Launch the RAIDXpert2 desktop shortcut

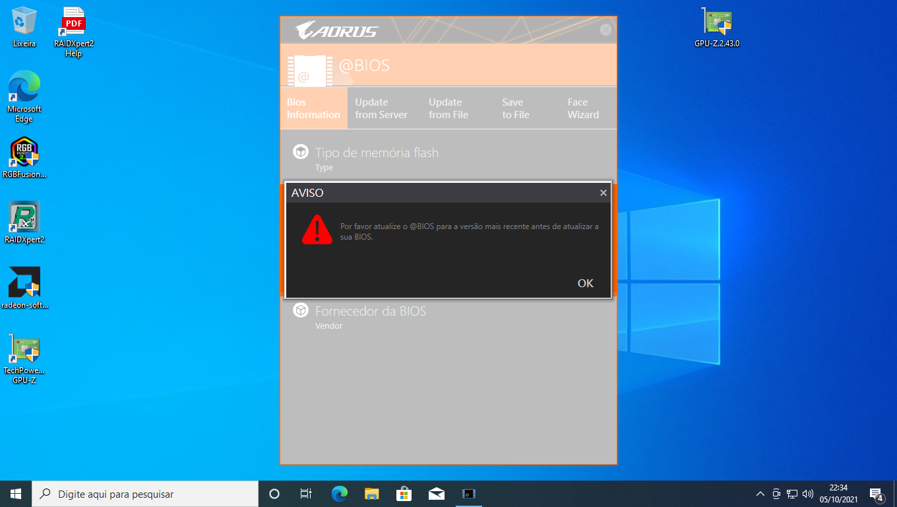[24, 222]
